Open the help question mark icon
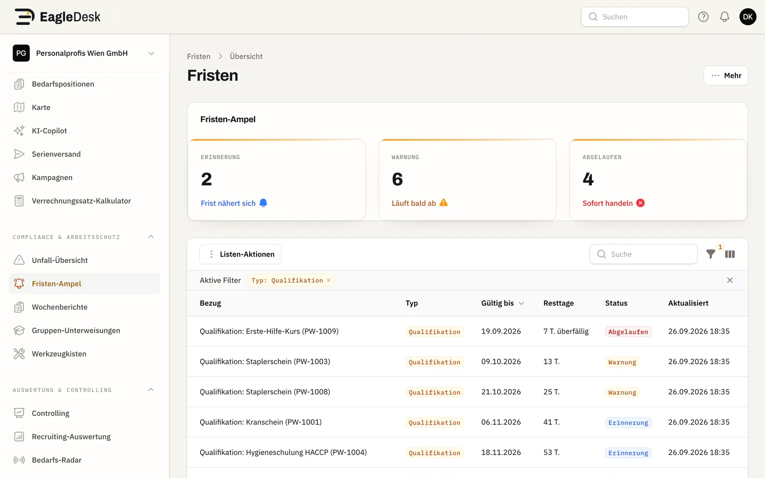765x478 pixels. [x=703, y=17]
